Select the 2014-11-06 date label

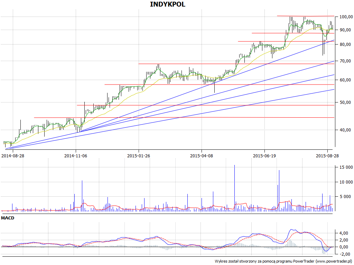[x=76, y=156]
